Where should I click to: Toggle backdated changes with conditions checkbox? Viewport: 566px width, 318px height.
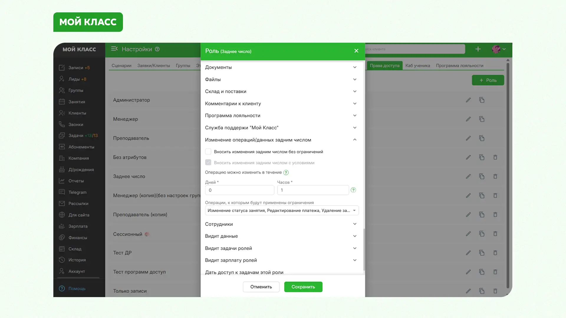pyautogui.click(x=208, y=163)
